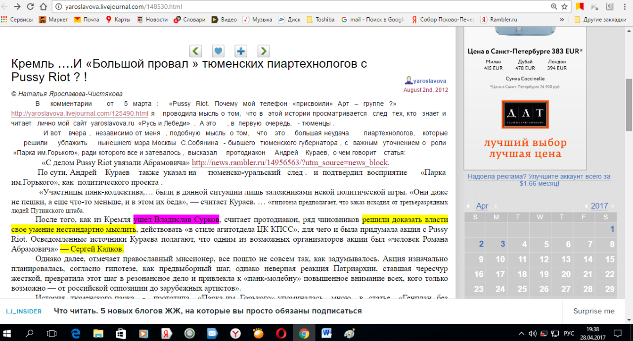Open the LJ Insider article about 5 new blogs
This screenshot has height=341, width=633.
pyautogui.click(x=208, y=311)
